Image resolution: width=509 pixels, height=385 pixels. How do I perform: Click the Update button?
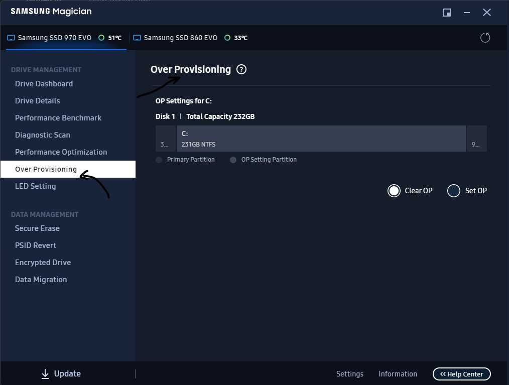click(x=61, y=373)
